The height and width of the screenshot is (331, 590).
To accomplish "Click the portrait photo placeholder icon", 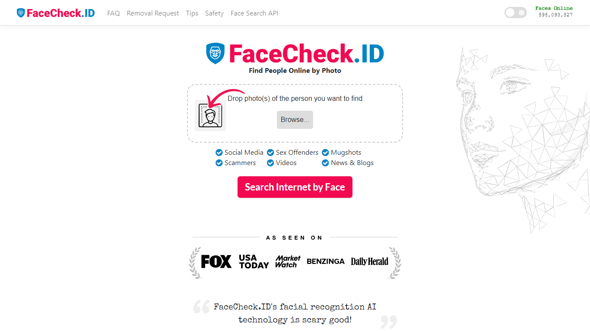I will tap(210, 116).
